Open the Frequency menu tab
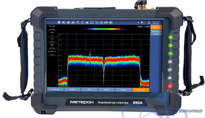 55,90
